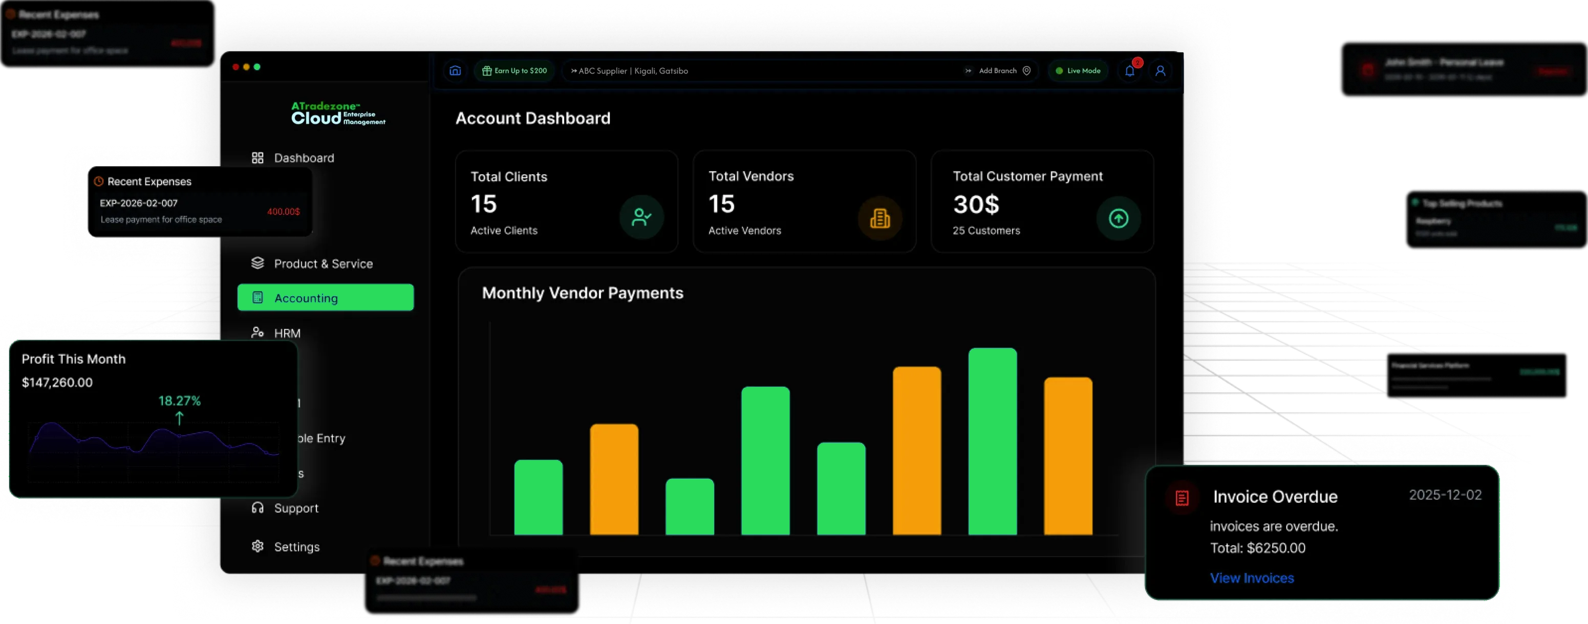Click the red Invoice Overdue document icon

click(1181, 498)
